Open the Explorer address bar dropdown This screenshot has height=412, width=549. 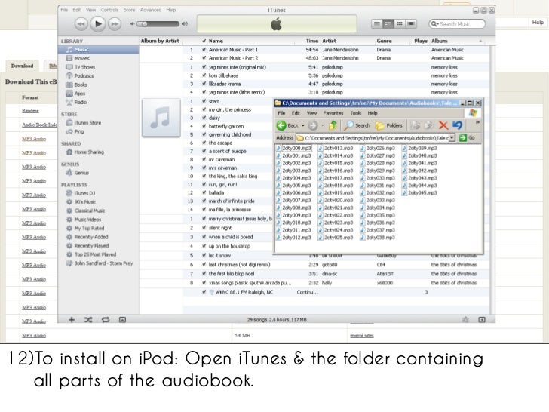coord(452,137)
